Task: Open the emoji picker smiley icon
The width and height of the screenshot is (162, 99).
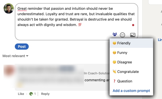Action: 123,35
